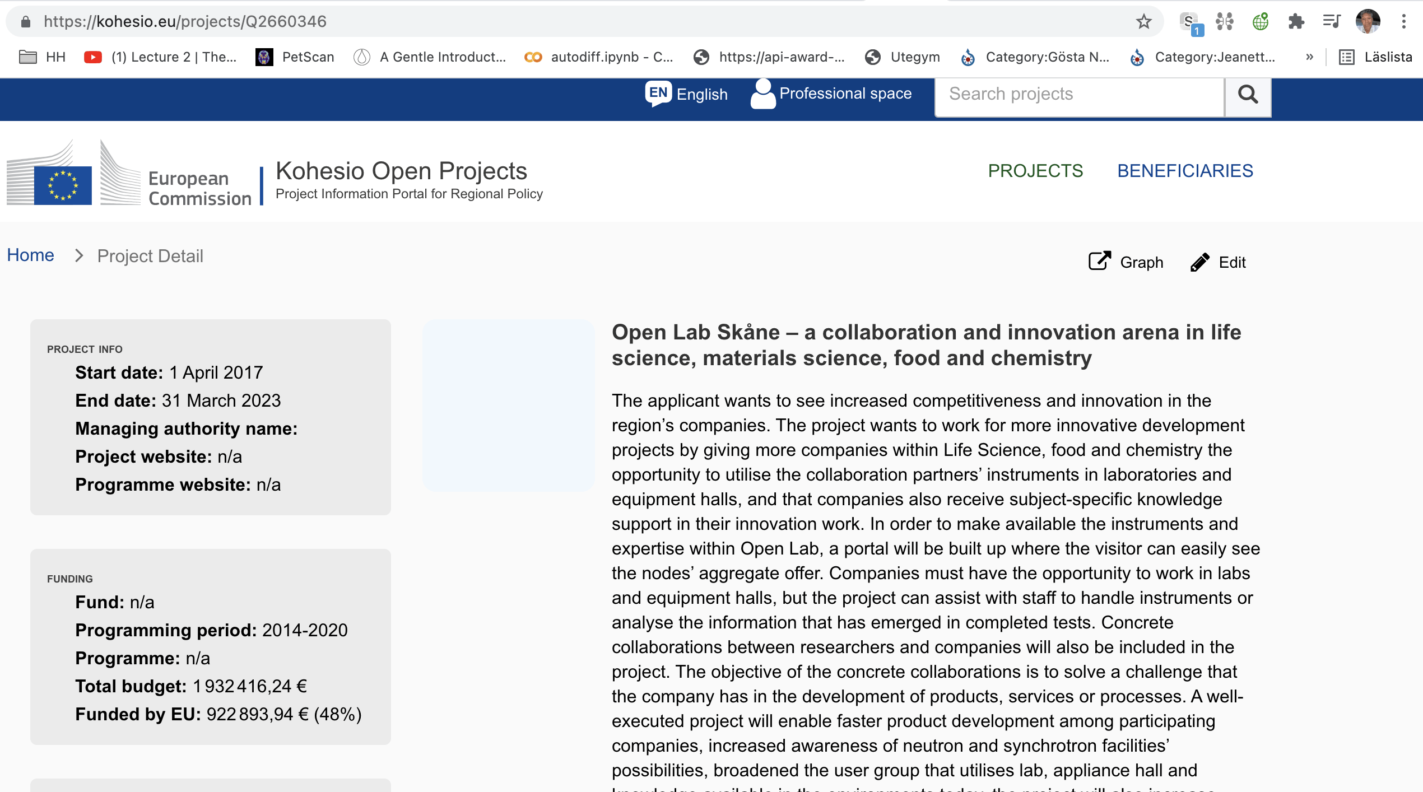Open the PetScan bookmark

(295, 57)
